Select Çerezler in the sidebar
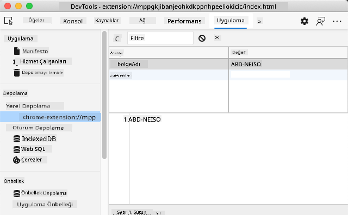The height and width of the screenshot is (215, 348). (x=32, y=160)
